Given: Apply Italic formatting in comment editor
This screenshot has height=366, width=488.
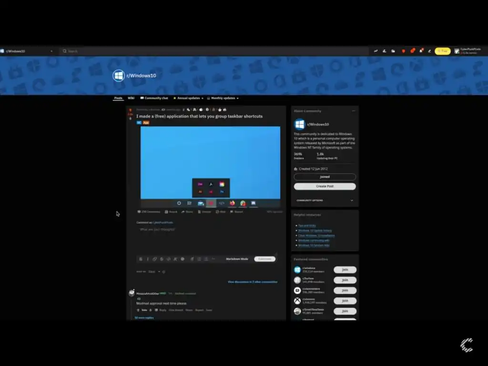Looking at the screenshot, I should click(148, 259).
